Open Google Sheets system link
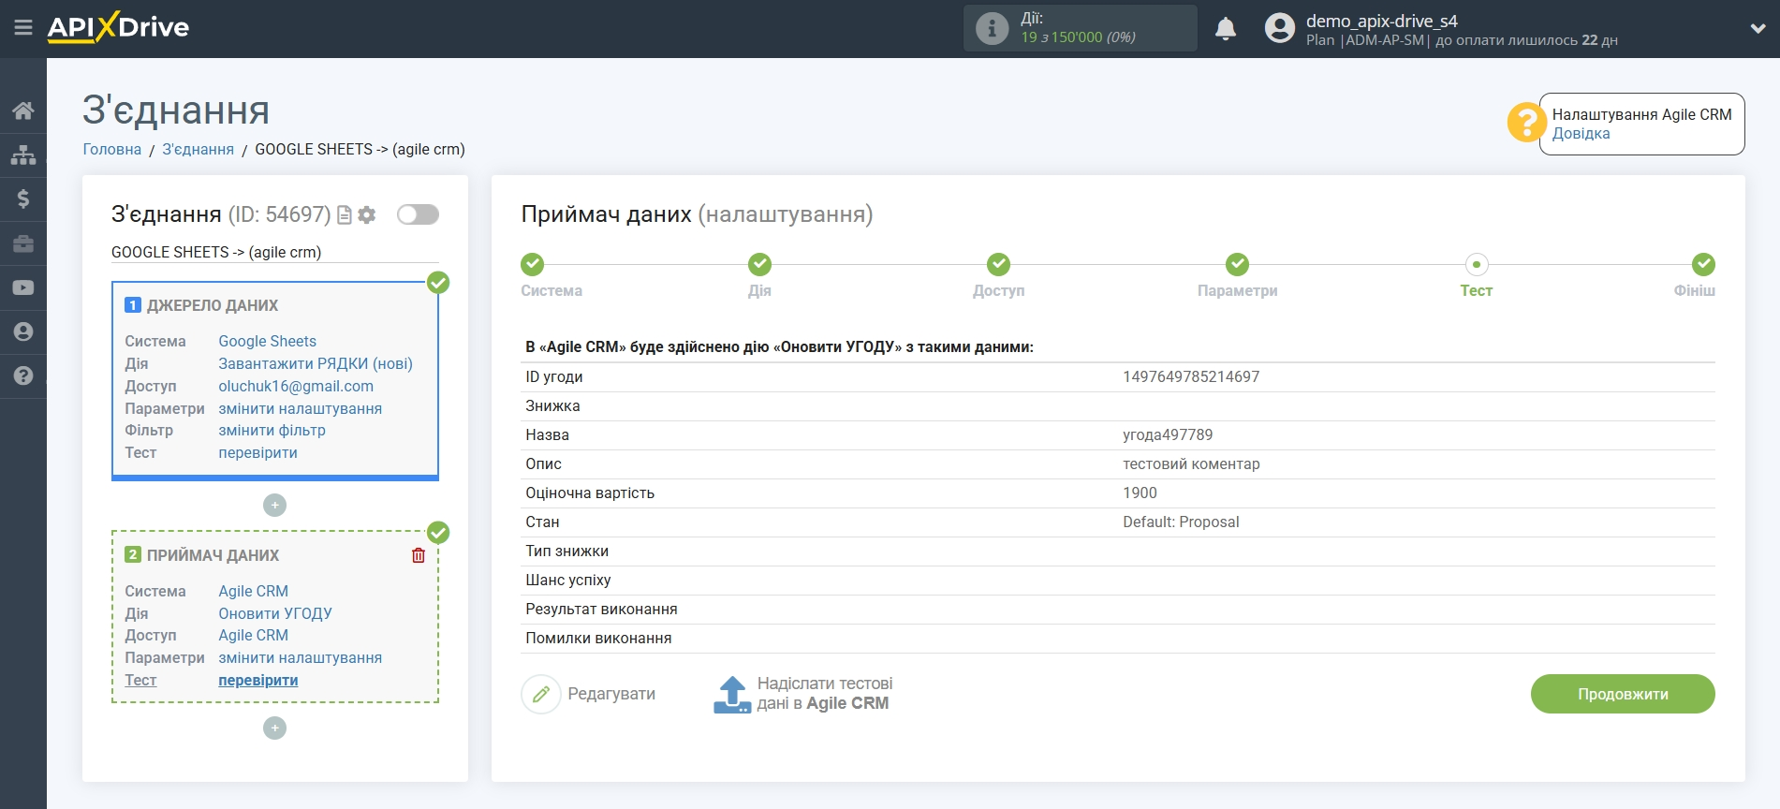Image resolution: width=1780 pixels, height=809 pixels. 267,341
